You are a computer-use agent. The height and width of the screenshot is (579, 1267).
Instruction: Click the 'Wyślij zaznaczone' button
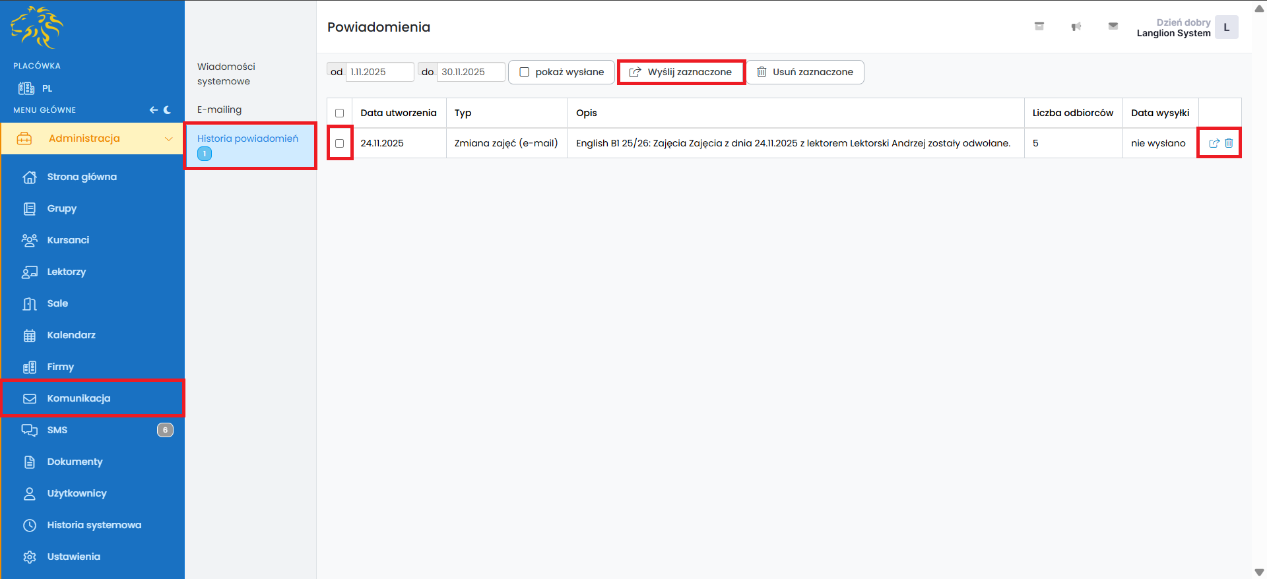pos(681,72)
